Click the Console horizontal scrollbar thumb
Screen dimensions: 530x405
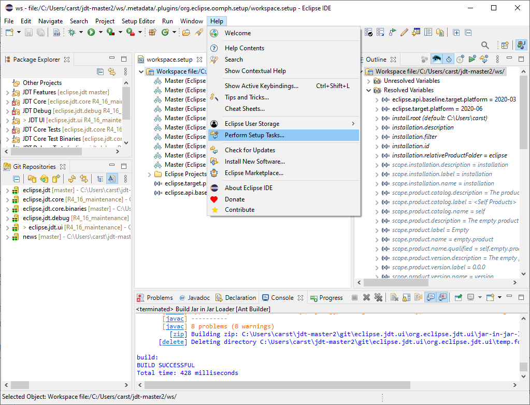point(277,385)
